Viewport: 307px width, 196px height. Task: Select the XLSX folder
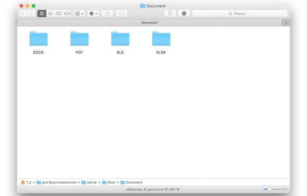coord(161,43)
